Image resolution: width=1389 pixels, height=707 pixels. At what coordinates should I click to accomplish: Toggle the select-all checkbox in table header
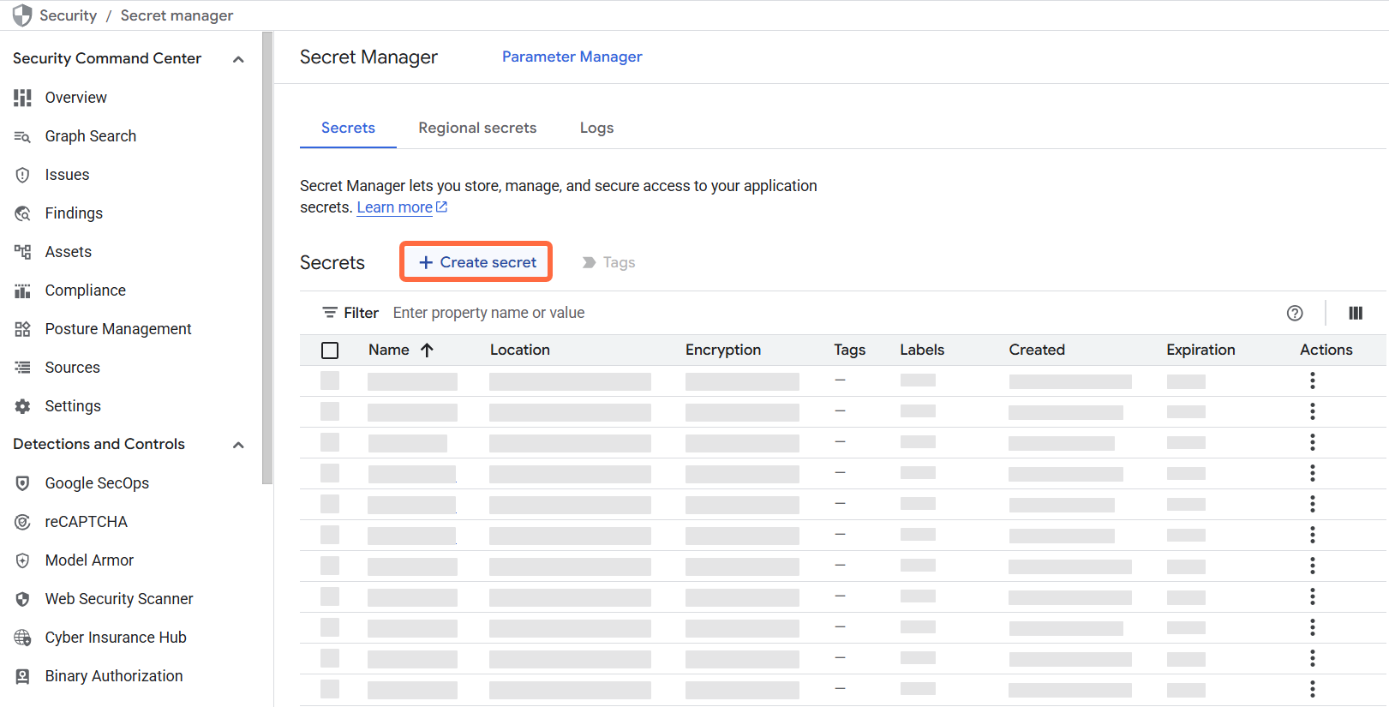click(x=330, y=350)
